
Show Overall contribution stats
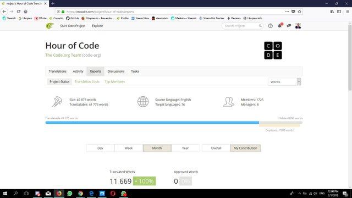coord(216,148)
